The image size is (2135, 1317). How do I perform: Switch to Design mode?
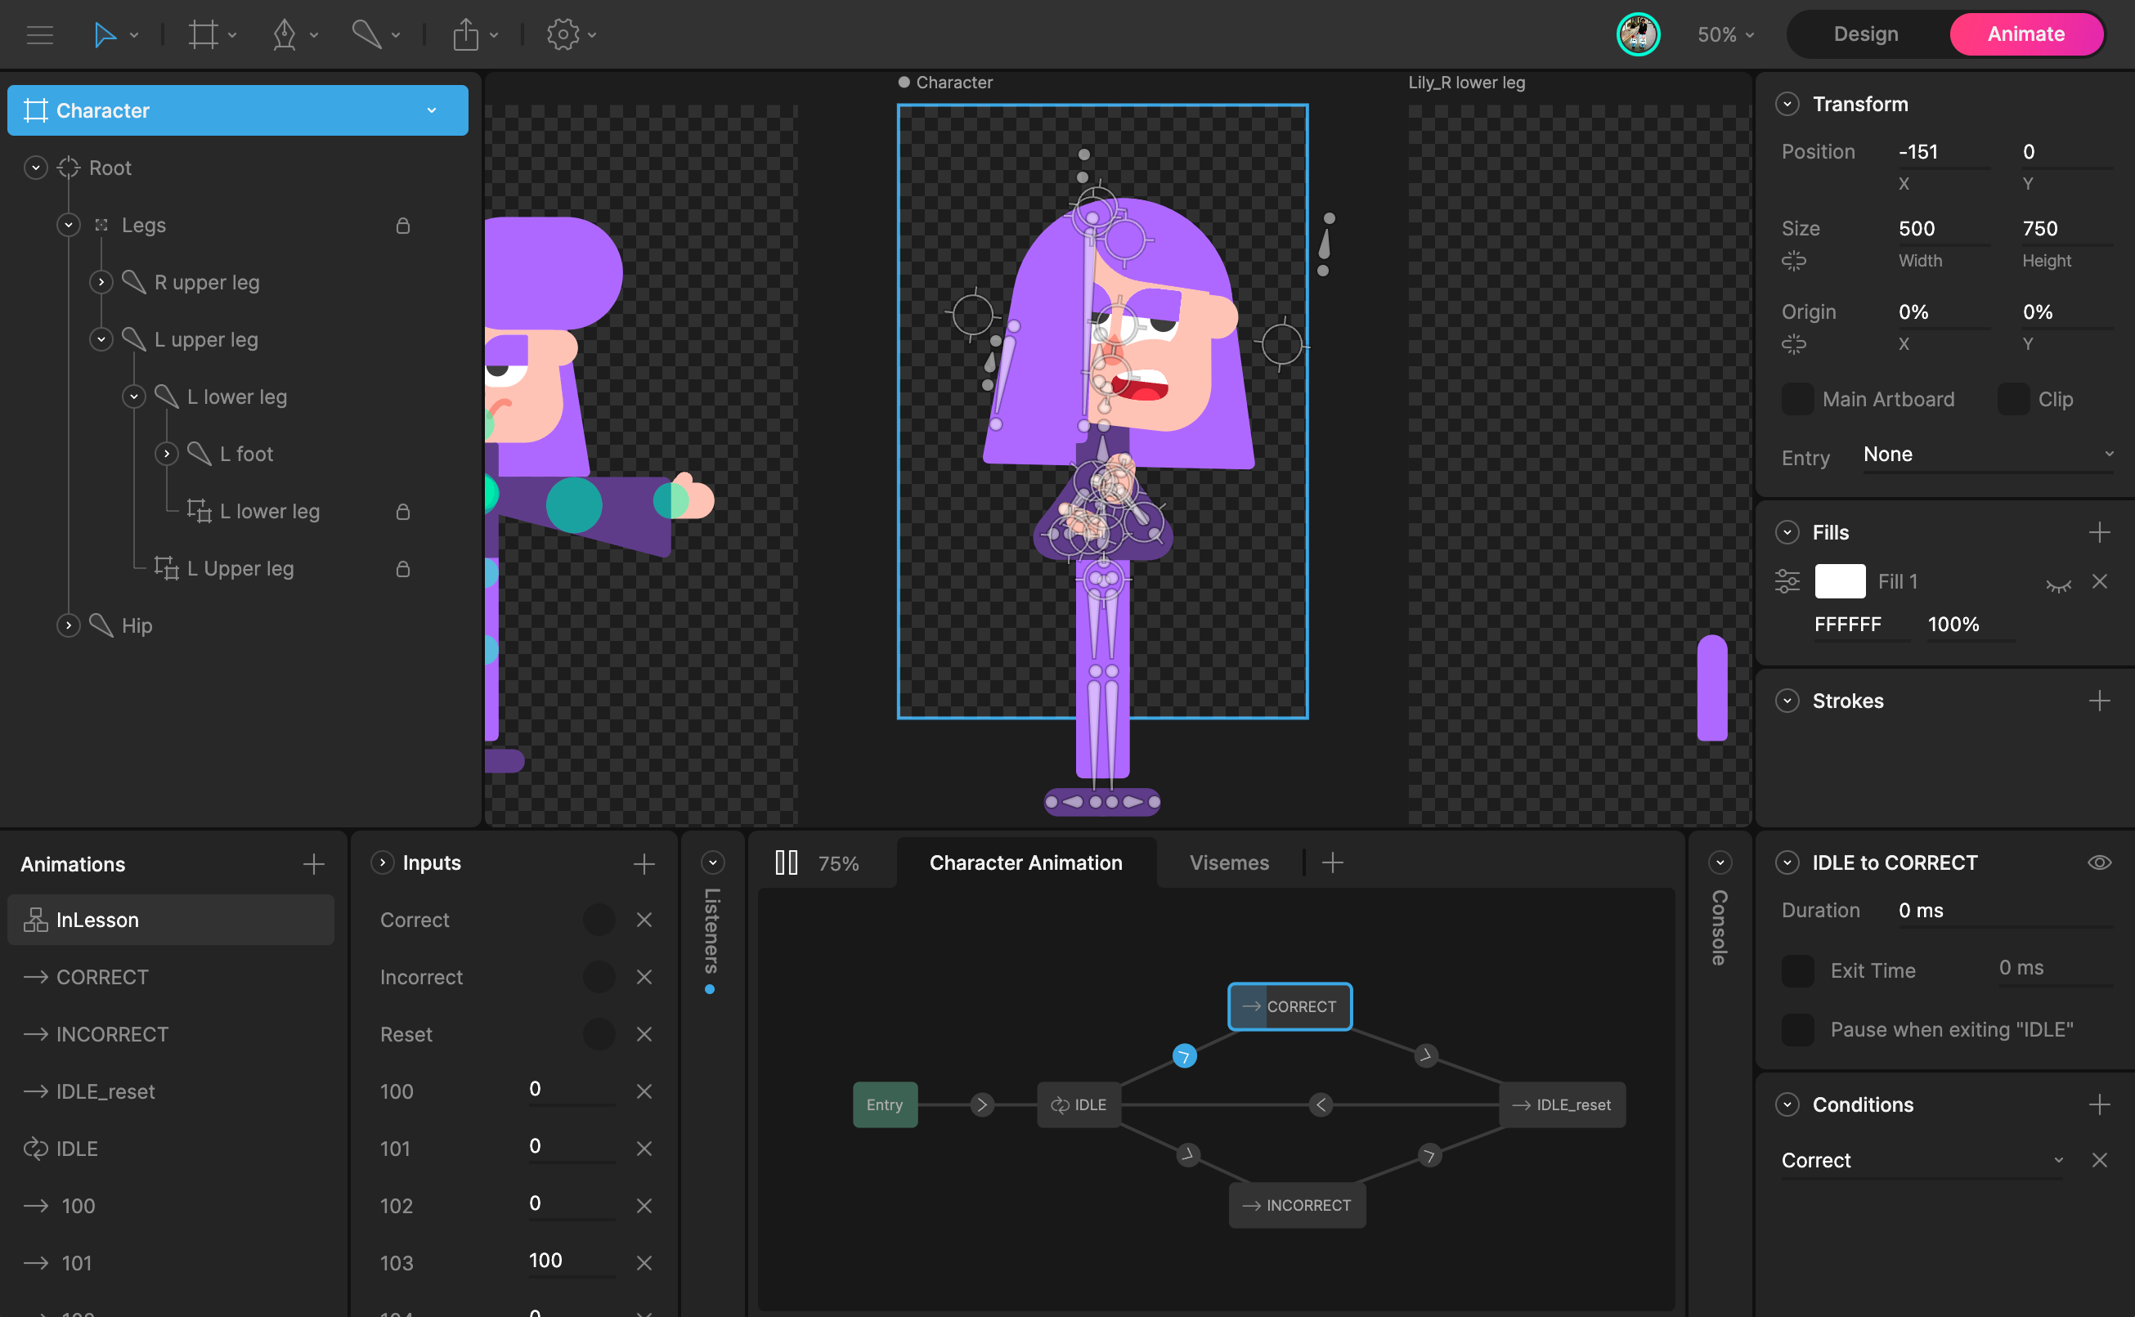[x=1865, y=34]
